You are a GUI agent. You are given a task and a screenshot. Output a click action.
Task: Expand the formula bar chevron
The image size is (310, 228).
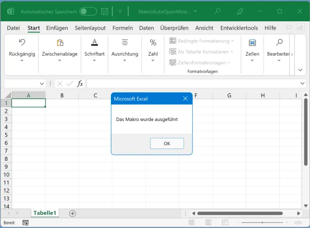tap(303, 84)
